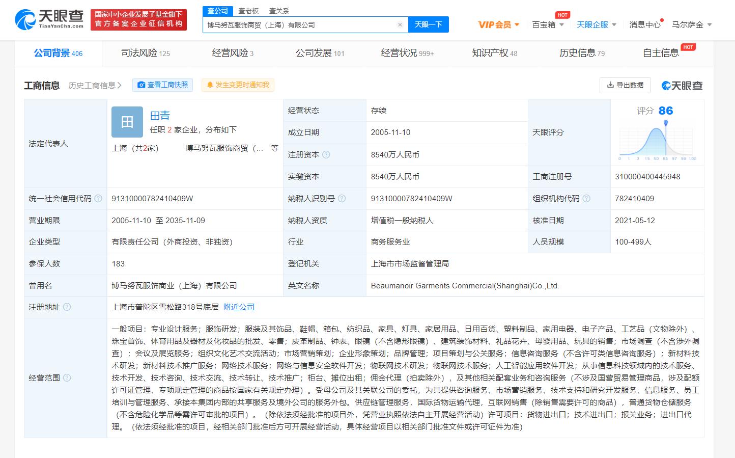Click the organization code 782410409
The height and width of the screenshot is (458, 735).
pyautogui.click(x=634, y=199)
